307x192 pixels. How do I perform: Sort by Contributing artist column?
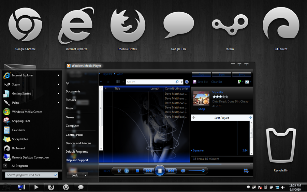click(176, 88)
